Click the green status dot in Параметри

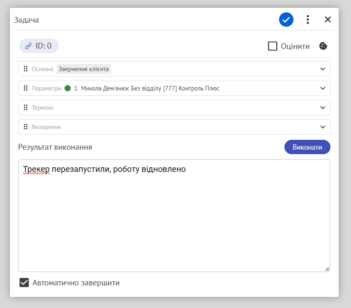[x=67, y=88]
